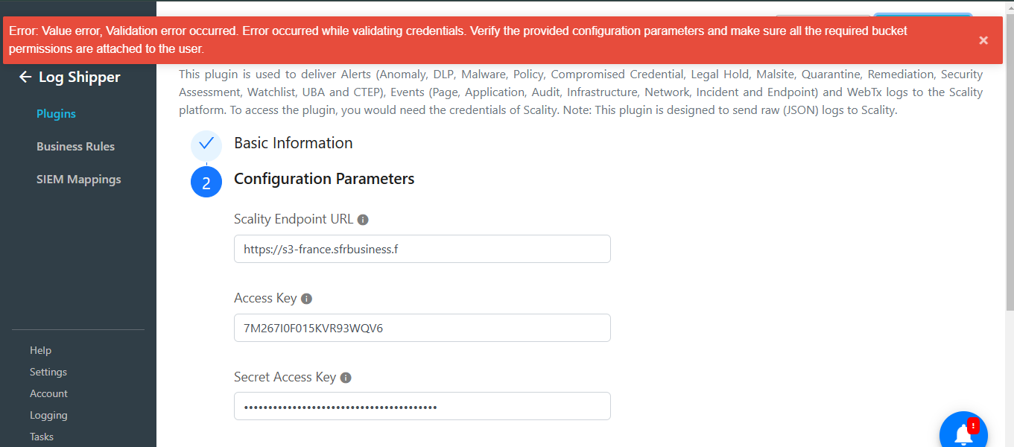Open Business Rules in sidebar

tap(75, 147)
